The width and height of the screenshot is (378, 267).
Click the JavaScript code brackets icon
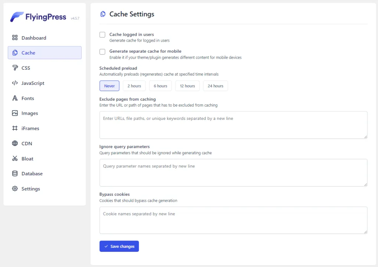(x=15, y=83)
